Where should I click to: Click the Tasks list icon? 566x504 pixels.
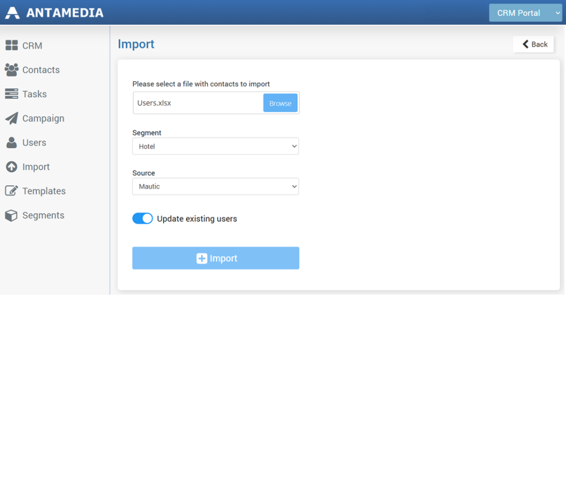click(x=12, y=94)
